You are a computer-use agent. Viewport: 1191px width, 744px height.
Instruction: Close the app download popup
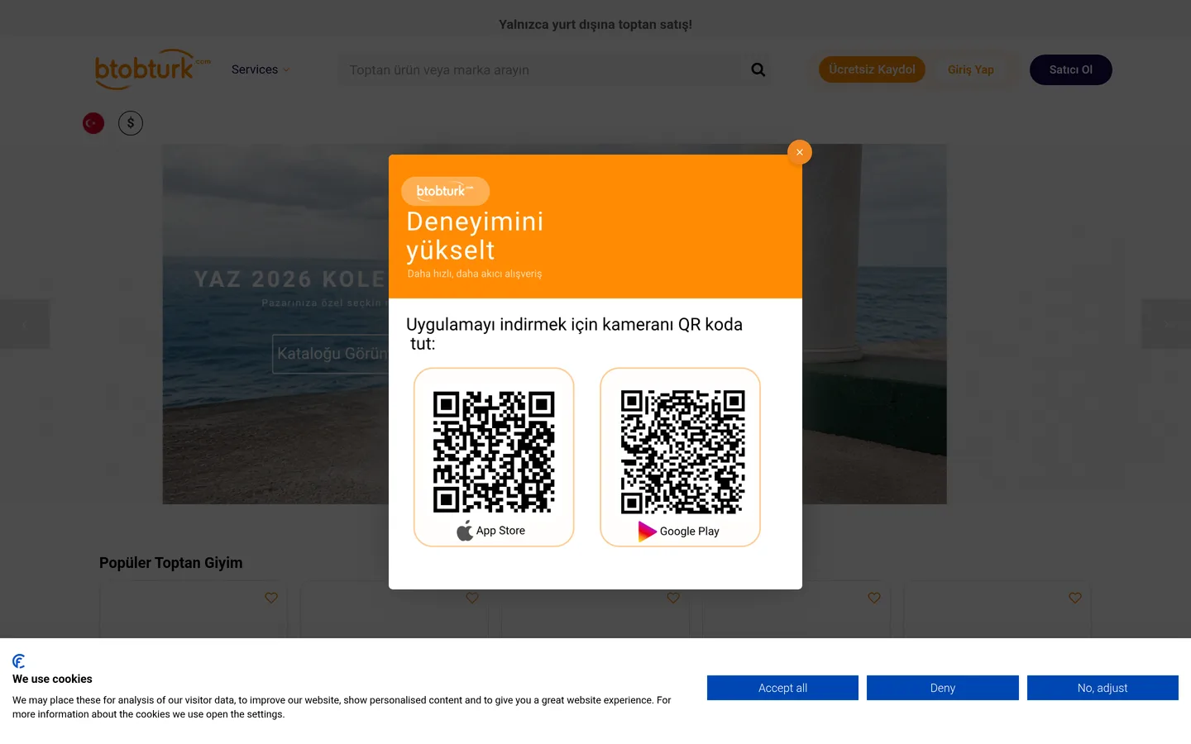[x=799, y=152]
